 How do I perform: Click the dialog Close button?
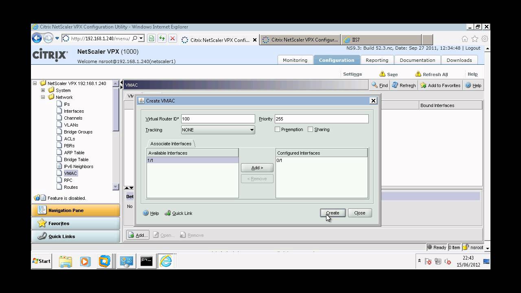(x=360, y=213)
